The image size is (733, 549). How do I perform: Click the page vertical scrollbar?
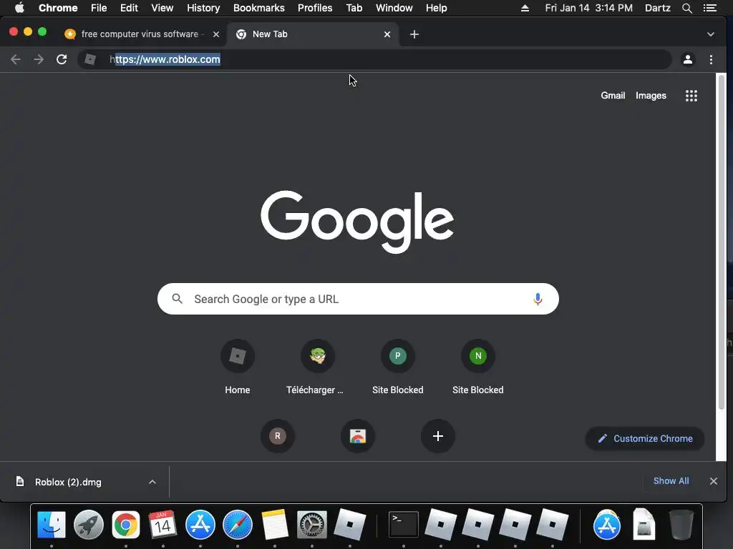point(722,243)
